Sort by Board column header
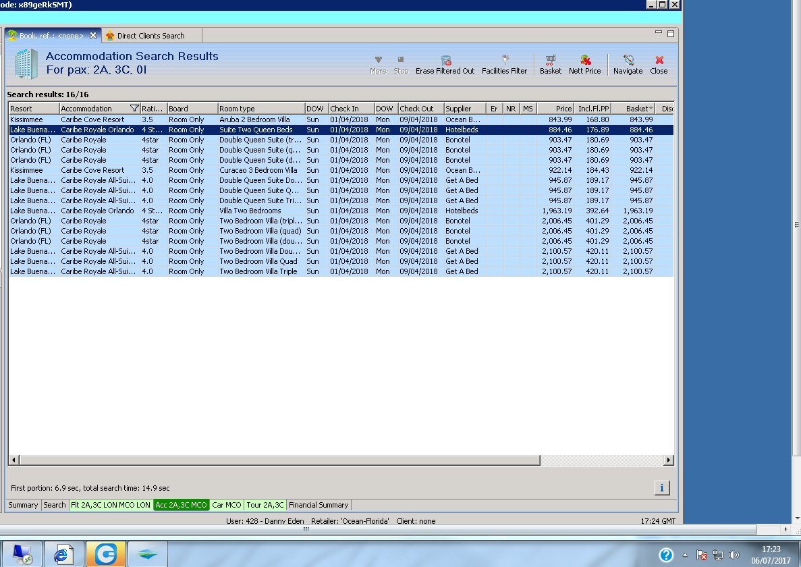The image size is (801, 567). pyautogui.click(x=192, y=108)
